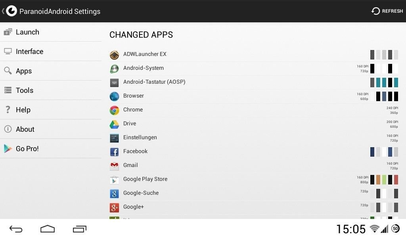Click the Browser globe icon

tap(114, 96)
